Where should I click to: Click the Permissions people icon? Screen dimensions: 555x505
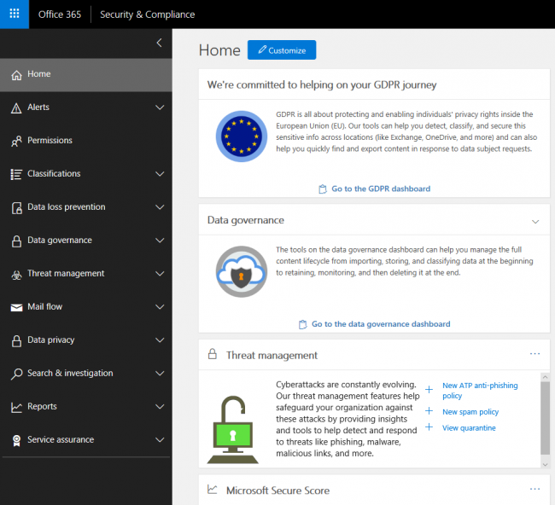pyautogui.click(x=16, y=141)
